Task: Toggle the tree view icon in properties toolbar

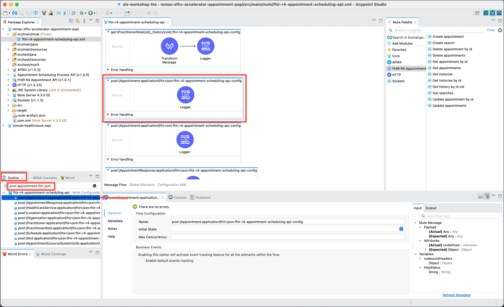Action: click(487, 196)
